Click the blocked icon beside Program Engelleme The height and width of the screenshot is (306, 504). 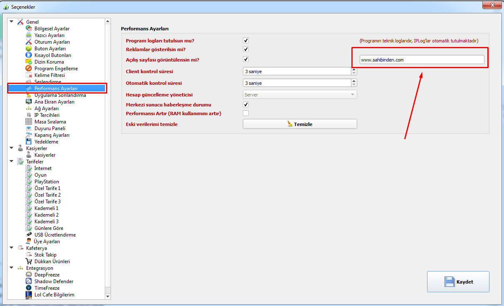[29, 69]
